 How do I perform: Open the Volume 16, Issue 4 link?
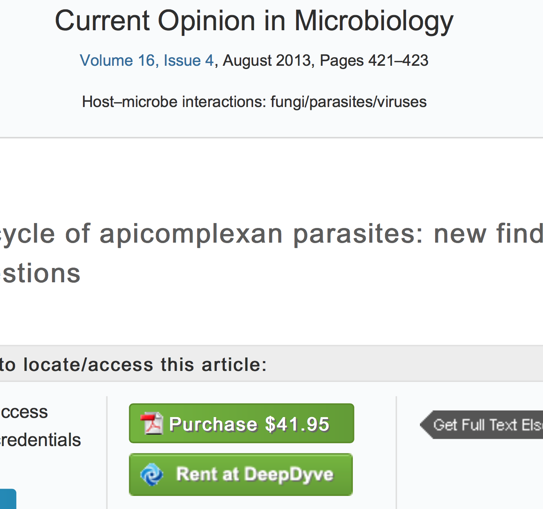pos(147,60)
